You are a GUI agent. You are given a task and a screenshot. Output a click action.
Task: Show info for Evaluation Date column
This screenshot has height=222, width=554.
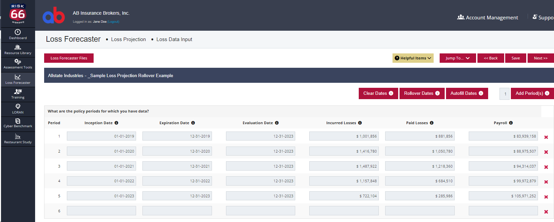(277, 123)
